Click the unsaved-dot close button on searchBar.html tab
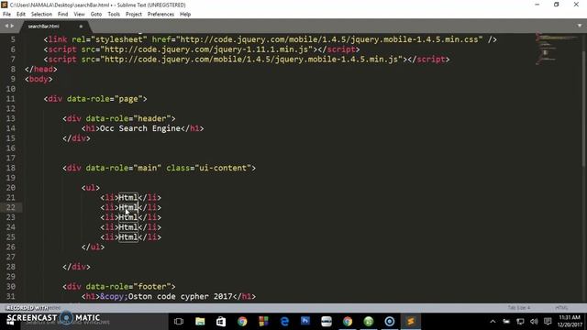This screenshot has height=330, width=587. pyautogui.click(x=81, y=27)
